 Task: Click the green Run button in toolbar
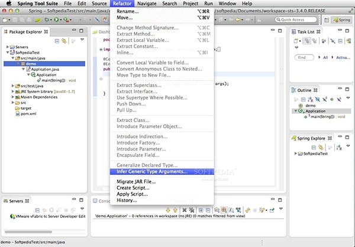coord(56,20)
